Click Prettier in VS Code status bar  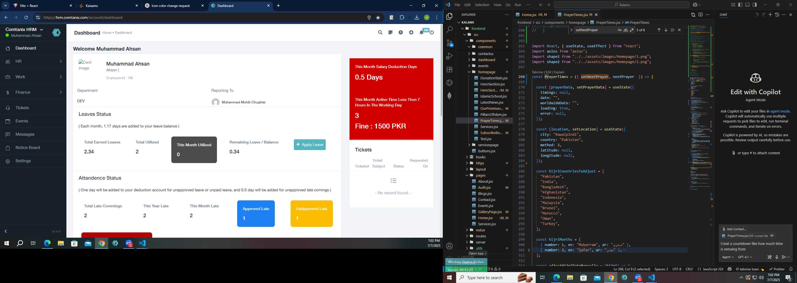(x=777, y=269)
